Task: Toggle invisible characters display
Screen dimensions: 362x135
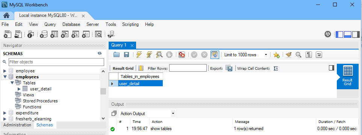Action: 309,55
